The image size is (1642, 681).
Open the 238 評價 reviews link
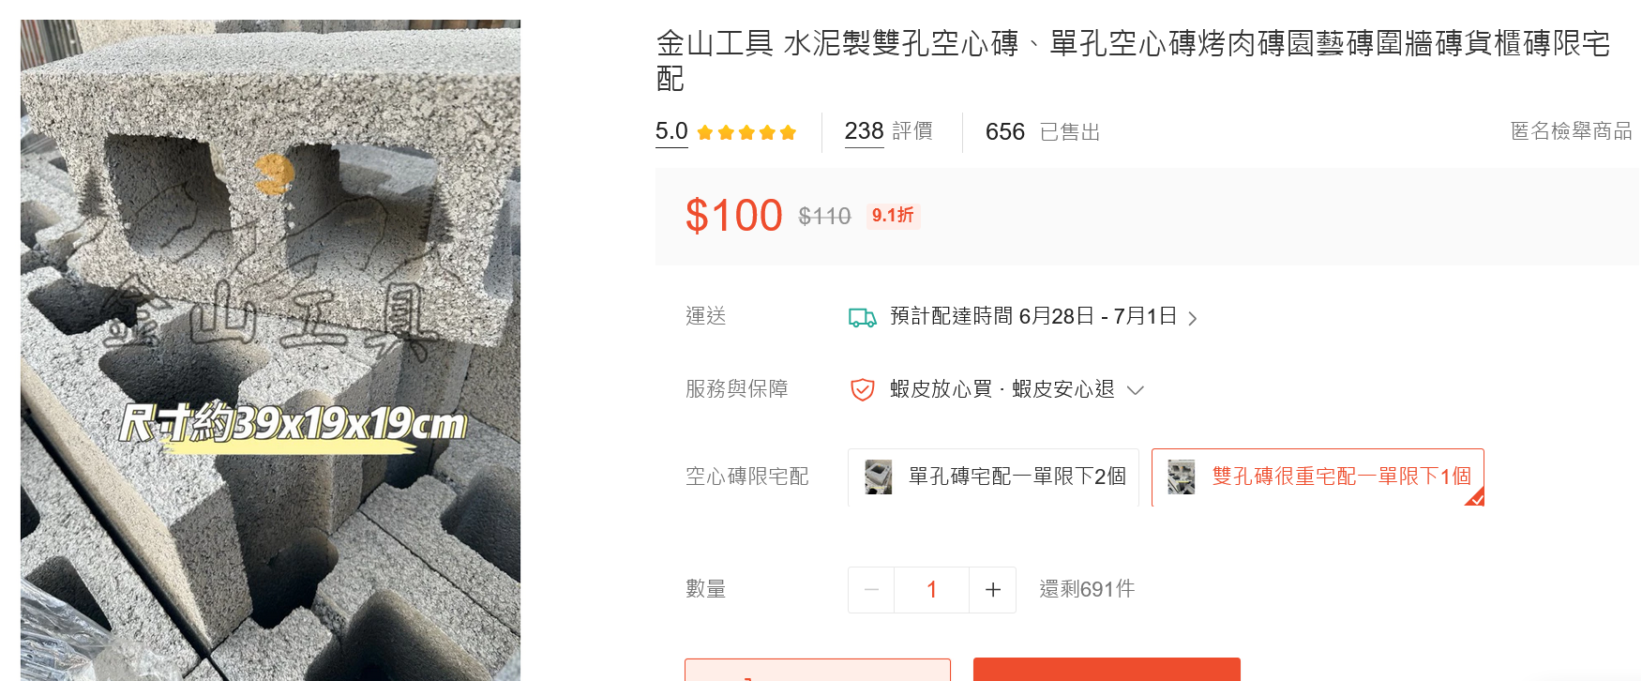(x=888, y=131)
